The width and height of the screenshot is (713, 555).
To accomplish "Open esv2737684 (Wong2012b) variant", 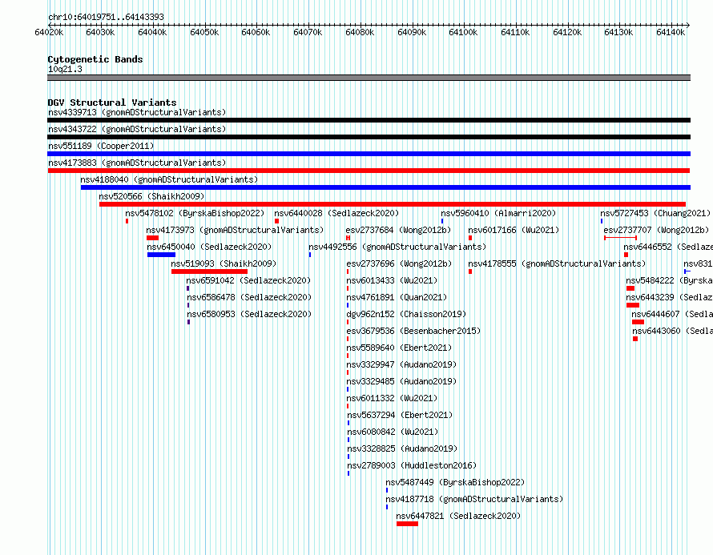I will (x=398, y=230).
